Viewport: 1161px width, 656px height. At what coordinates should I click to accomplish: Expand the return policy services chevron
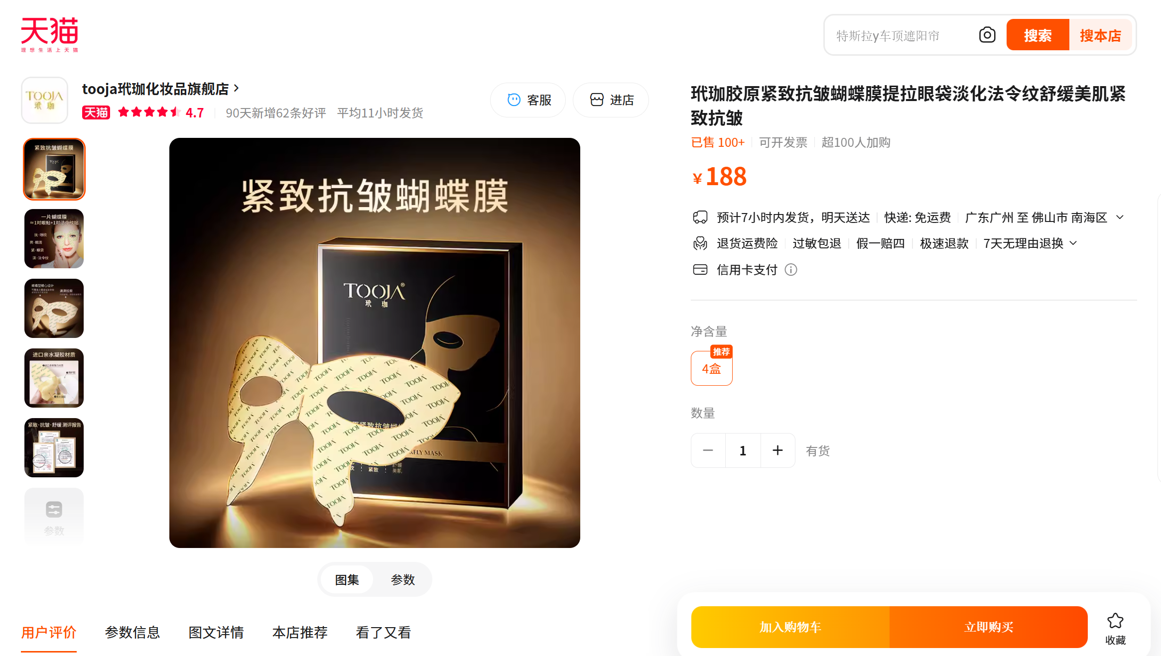[x=1073, y=243]
